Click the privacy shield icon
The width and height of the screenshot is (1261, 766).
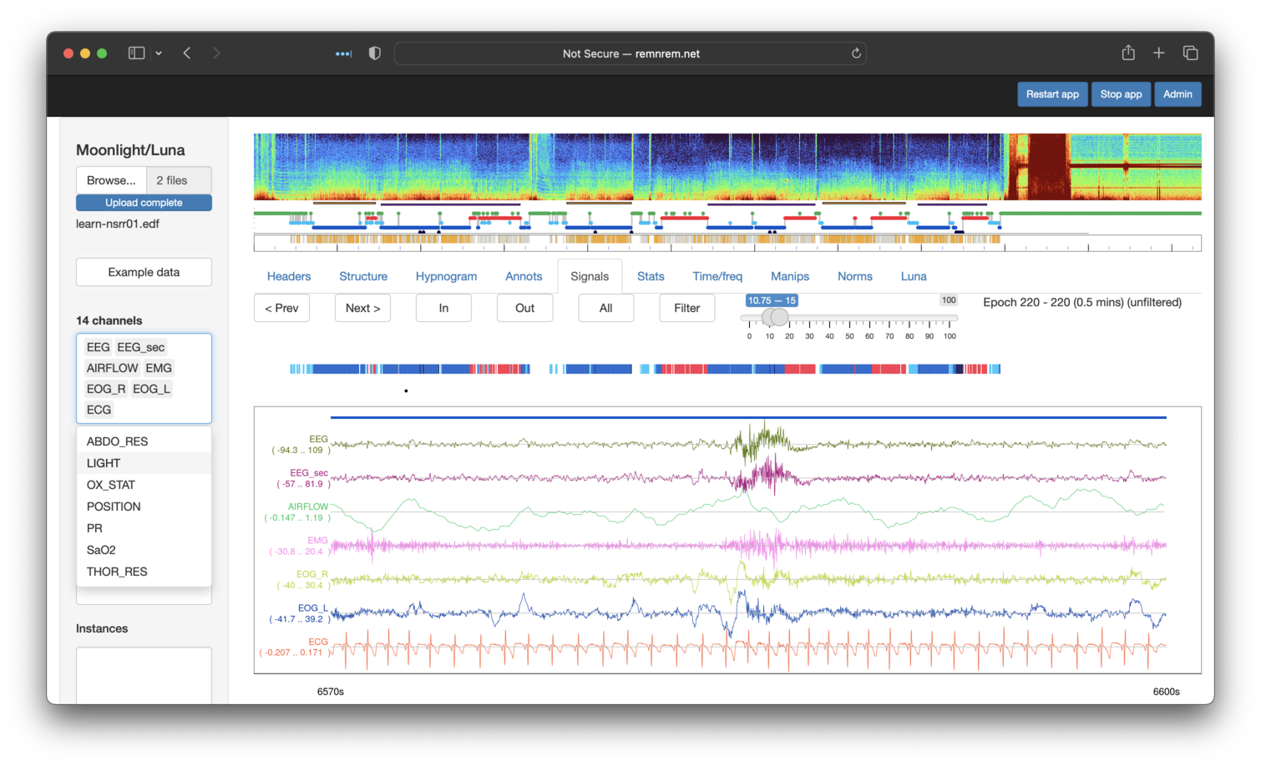coord(374,53)
